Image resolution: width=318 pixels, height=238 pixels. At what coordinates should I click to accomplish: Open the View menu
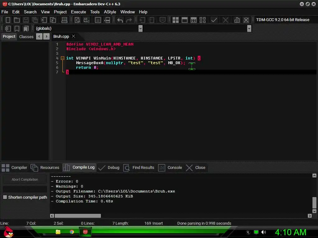point(45,12)
